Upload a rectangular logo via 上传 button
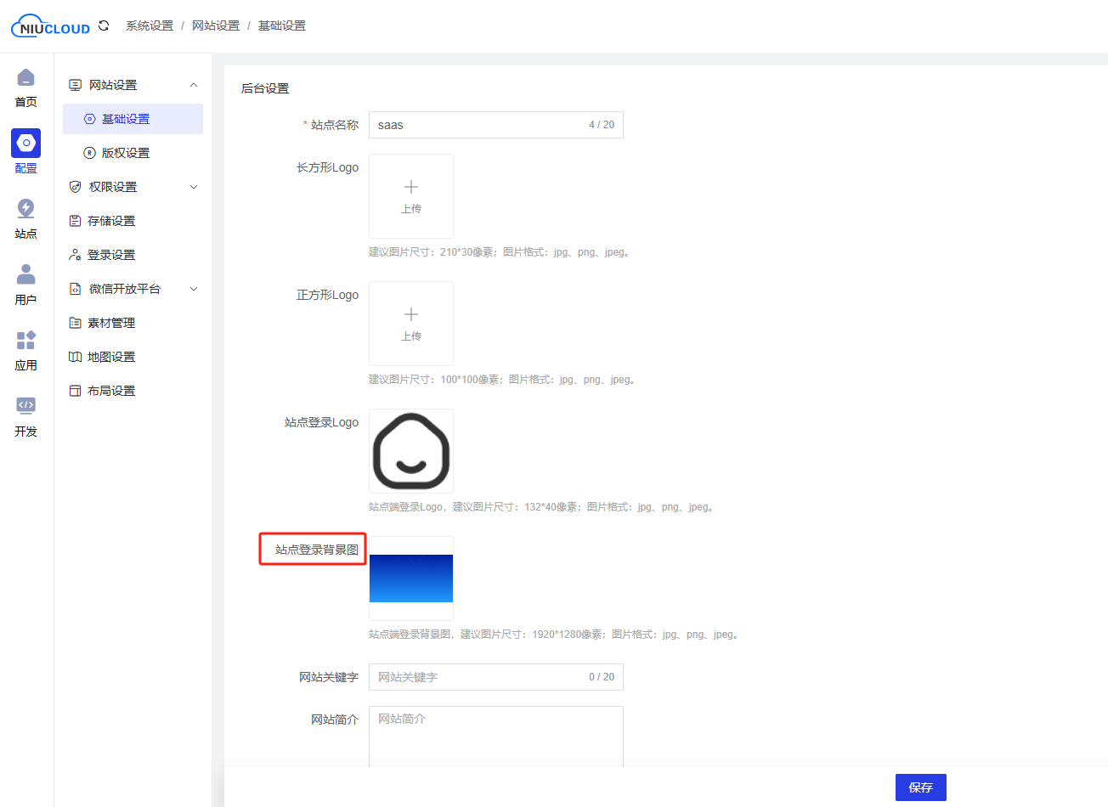Viewport: 1108px width, 807px height. tap(410, 196)
